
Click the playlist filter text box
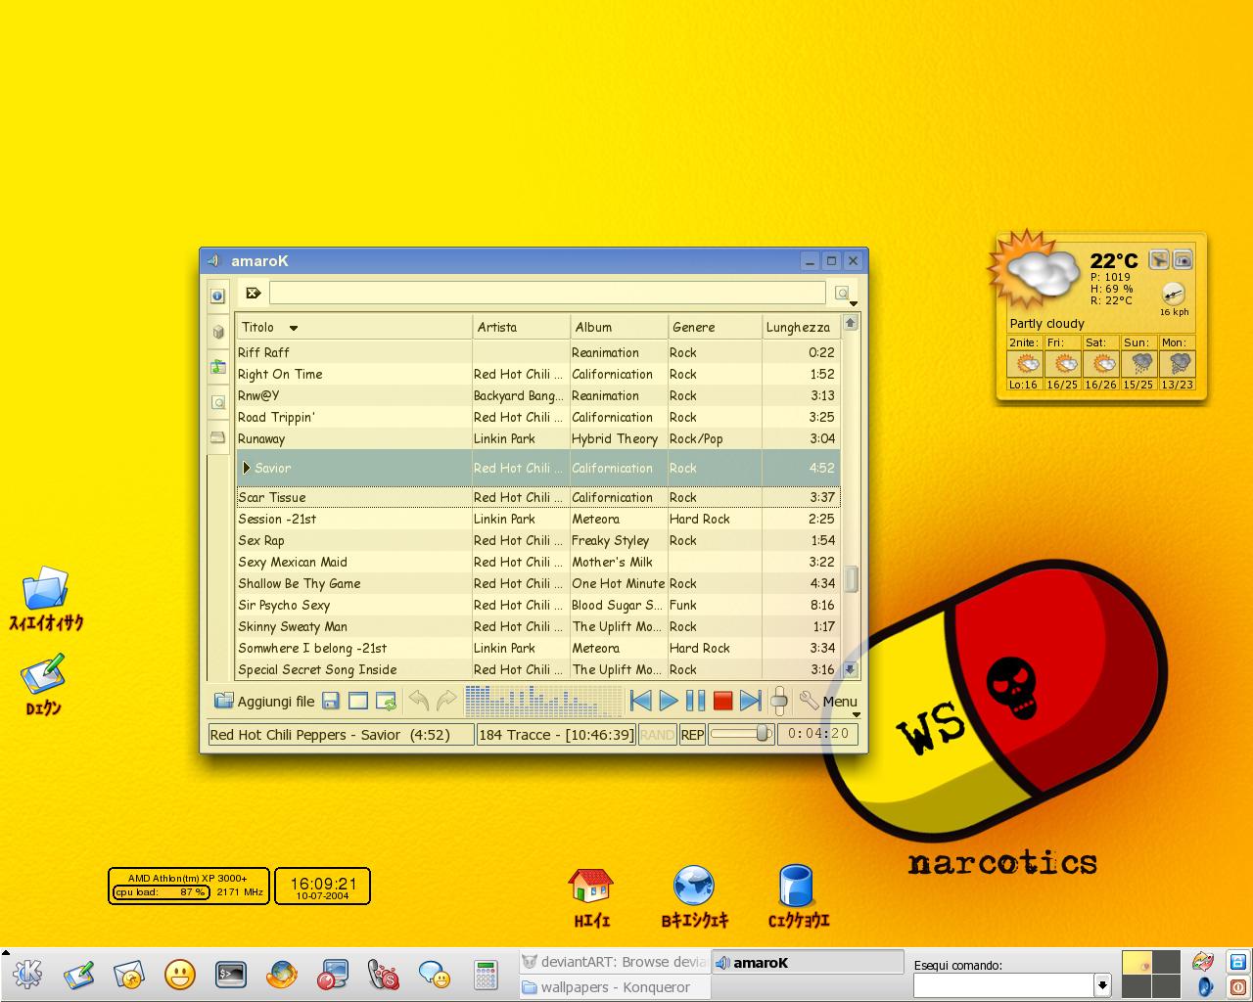[x=547, y=293]
